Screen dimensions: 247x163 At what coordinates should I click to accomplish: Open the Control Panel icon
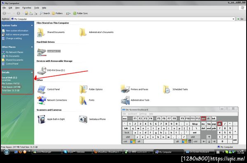(x=42, y=90)
